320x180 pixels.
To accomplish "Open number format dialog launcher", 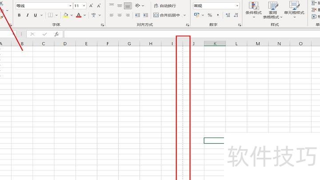I will [x=240, y=25].
